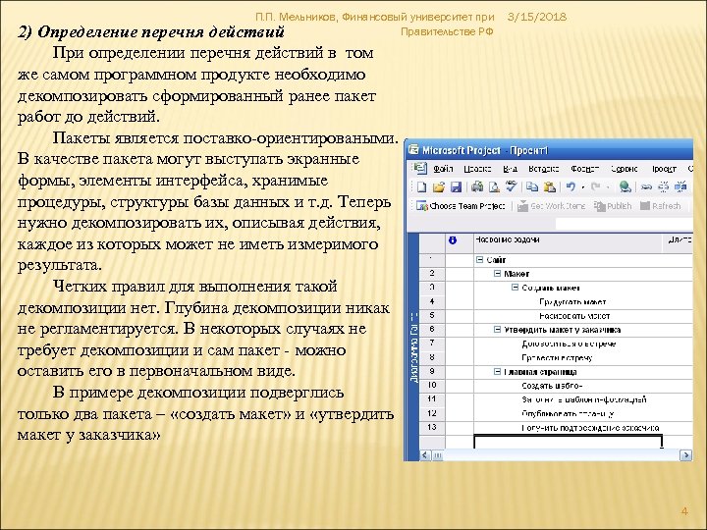Click the empty task name cell below row 13

coord(568,442)
